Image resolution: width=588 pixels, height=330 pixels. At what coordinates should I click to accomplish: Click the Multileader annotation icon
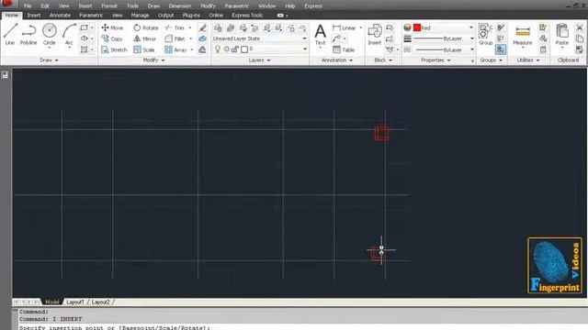click(337, 38)
